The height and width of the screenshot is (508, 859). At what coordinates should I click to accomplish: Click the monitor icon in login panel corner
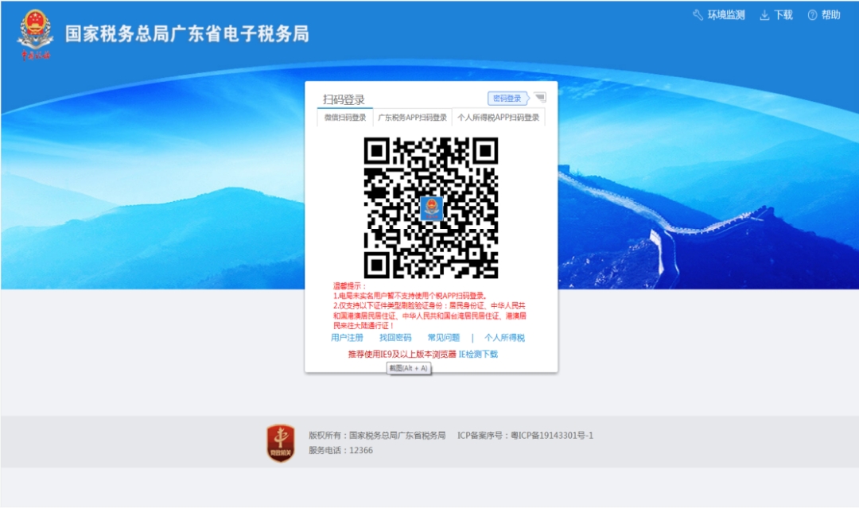540,98
